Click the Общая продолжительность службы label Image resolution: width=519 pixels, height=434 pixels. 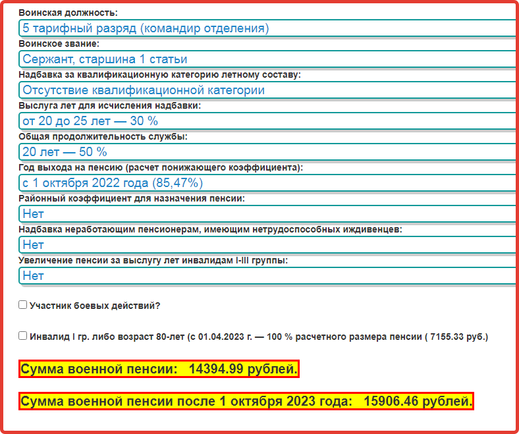[x=103, y=136]
